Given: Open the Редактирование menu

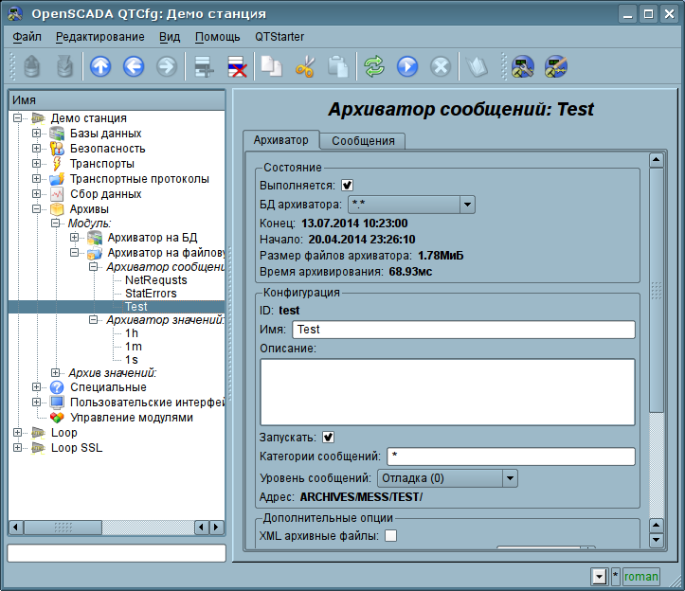Looking at the screenshot, I should [x=100, y=37].
